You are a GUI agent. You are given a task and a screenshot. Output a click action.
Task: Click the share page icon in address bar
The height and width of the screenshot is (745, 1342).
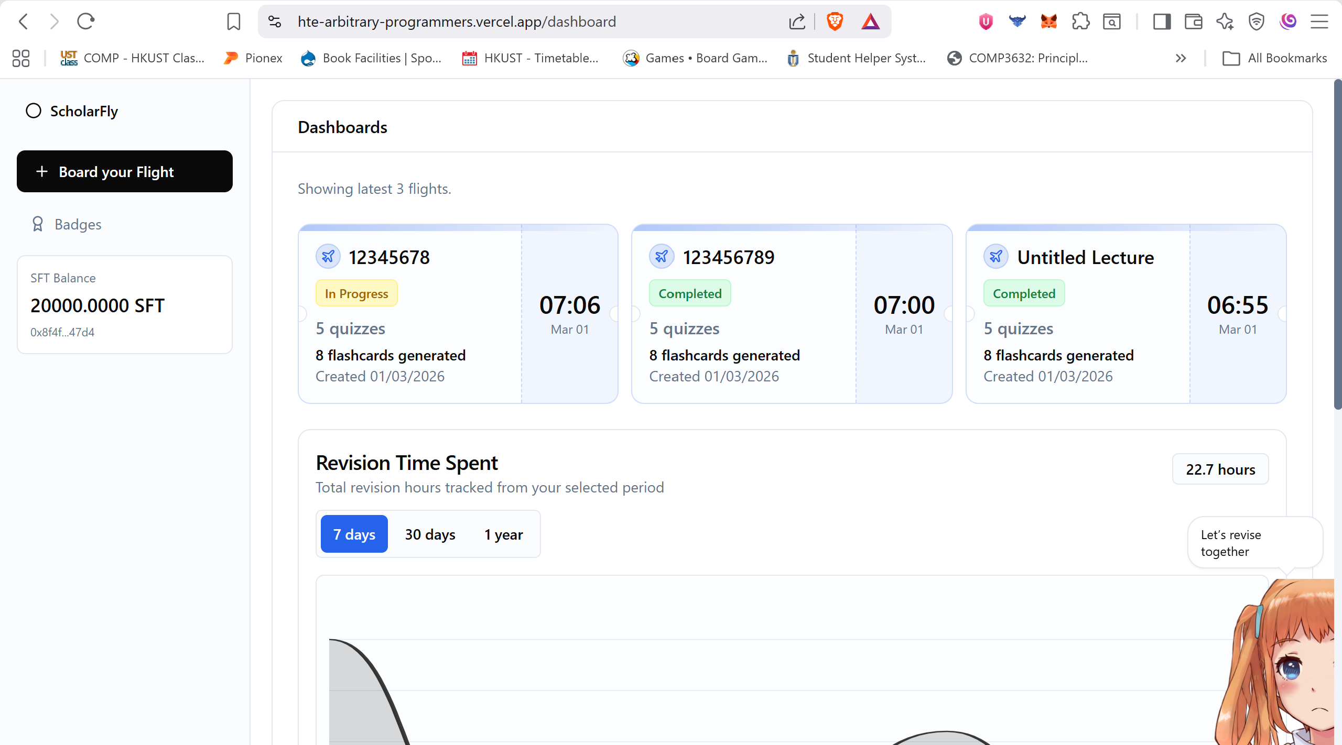797,21
